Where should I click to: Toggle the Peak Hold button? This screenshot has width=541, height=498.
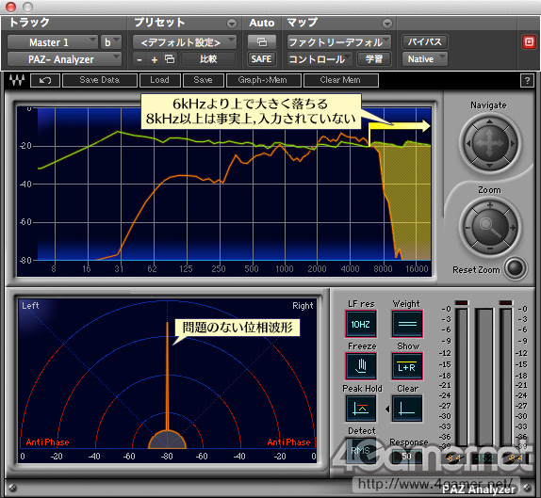[x=361, y=409]
